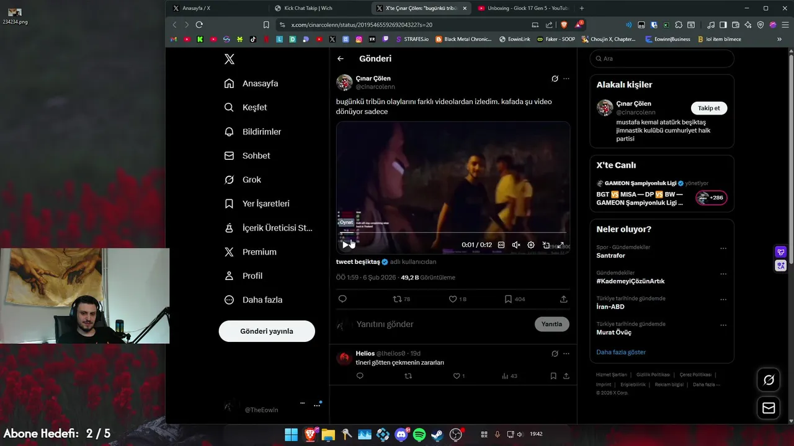Open more options on Helios reply
The height and width of the screenshot is (446, 794).
566,354
